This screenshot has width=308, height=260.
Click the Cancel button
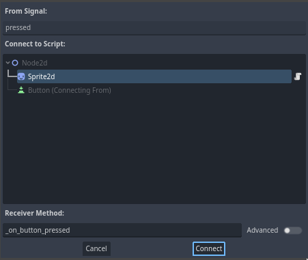(x=96, y=248)
